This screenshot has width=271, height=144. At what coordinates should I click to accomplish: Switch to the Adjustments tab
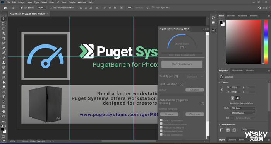237,71
